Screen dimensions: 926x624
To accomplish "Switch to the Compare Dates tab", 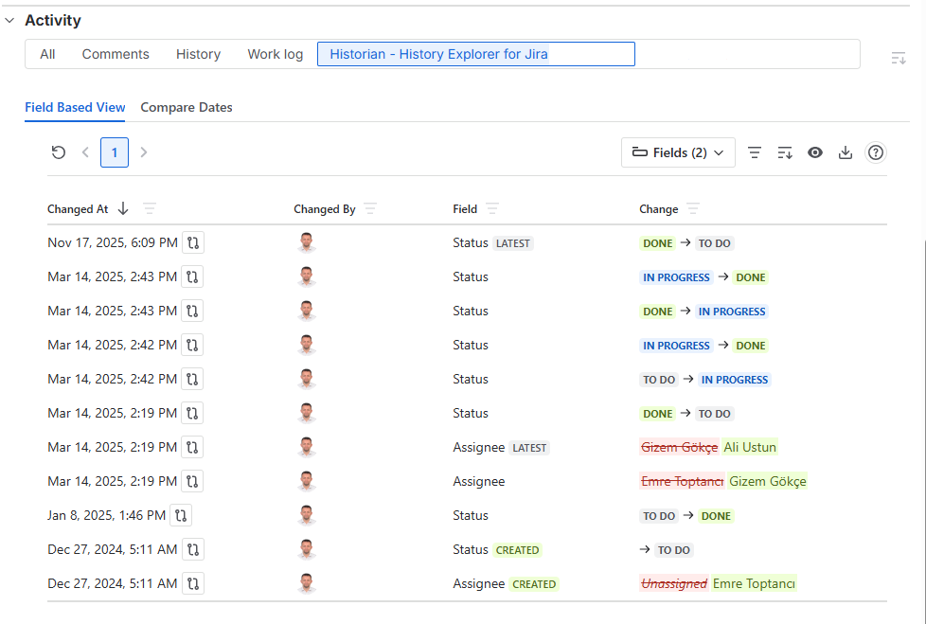I will [186, 107].
